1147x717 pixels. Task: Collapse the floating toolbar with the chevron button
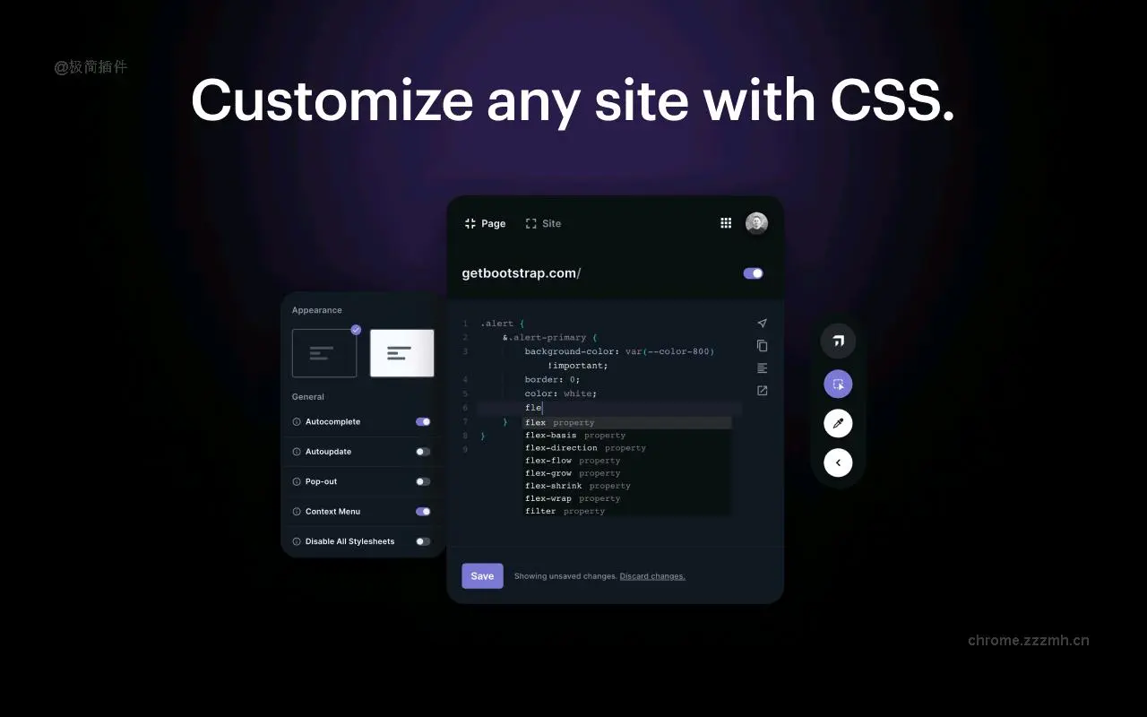tap(838, 462)
